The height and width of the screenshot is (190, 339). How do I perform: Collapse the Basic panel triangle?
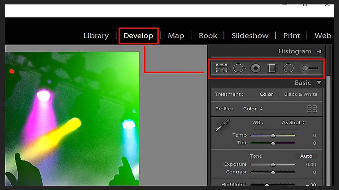[x=319, y=83]
